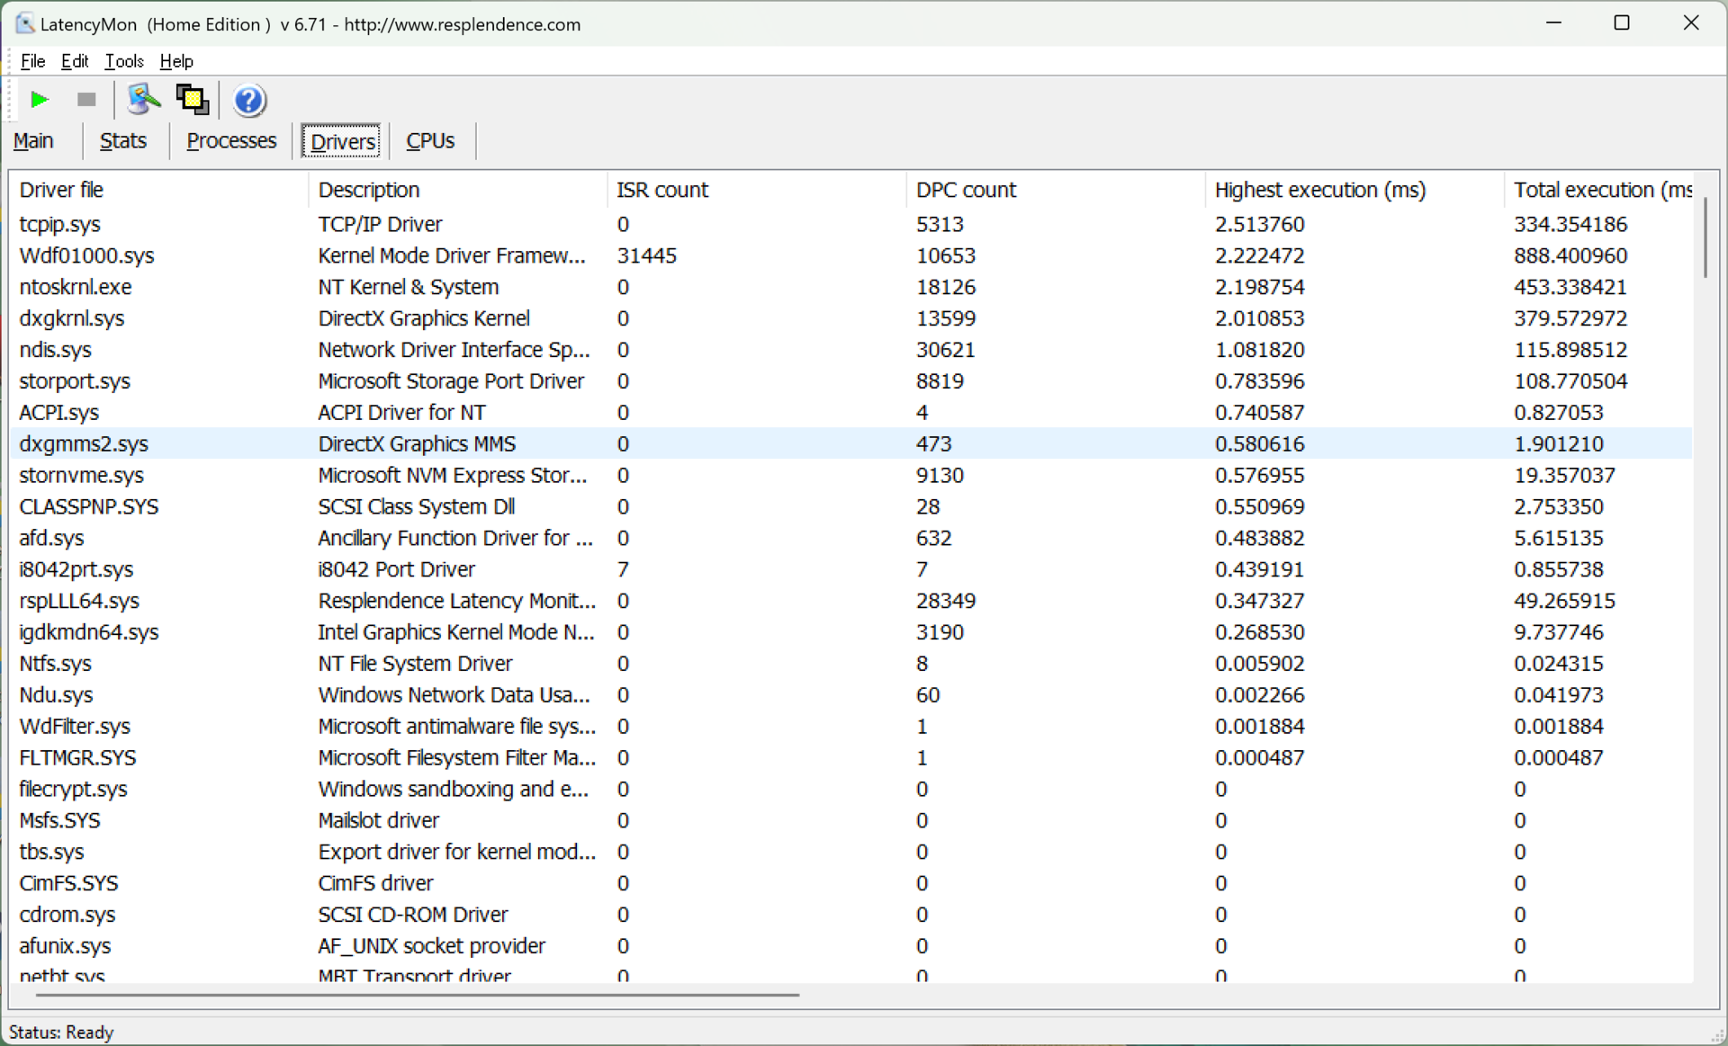The image size is (1728, 1046).
Task: Sort by DPC count column header
Action: pyautogui.click(x=966, y=190)
